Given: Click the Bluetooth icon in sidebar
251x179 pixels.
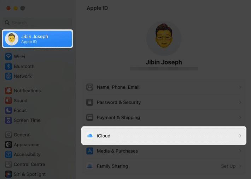Looking at the screenshot, I should click(x=8, y=66).
